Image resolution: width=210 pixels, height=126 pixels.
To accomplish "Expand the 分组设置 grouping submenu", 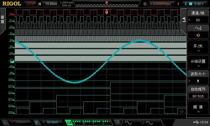I will pos(198,63).
